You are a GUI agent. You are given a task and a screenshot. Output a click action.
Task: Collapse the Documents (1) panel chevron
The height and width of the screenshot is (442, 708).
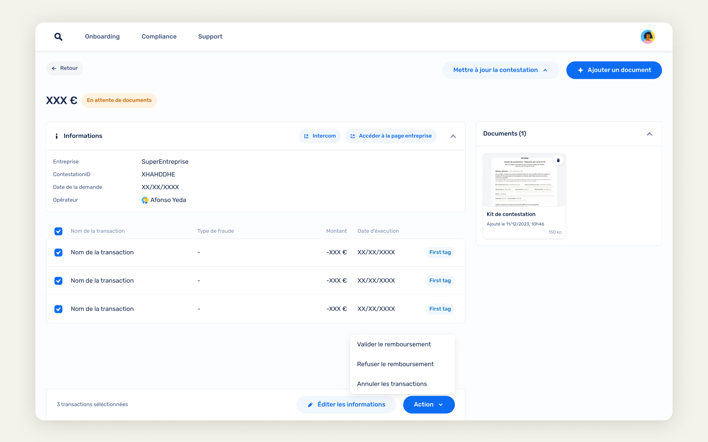650,134
